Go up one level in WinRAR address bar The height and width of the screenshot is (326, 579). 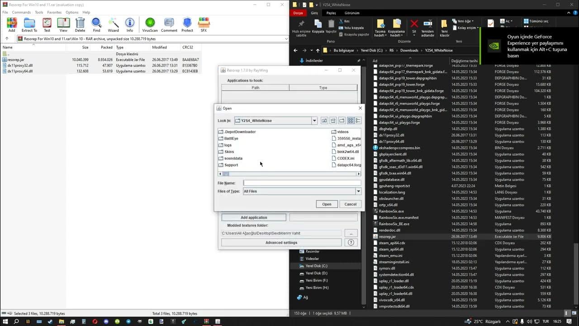[x=7, y=39]
